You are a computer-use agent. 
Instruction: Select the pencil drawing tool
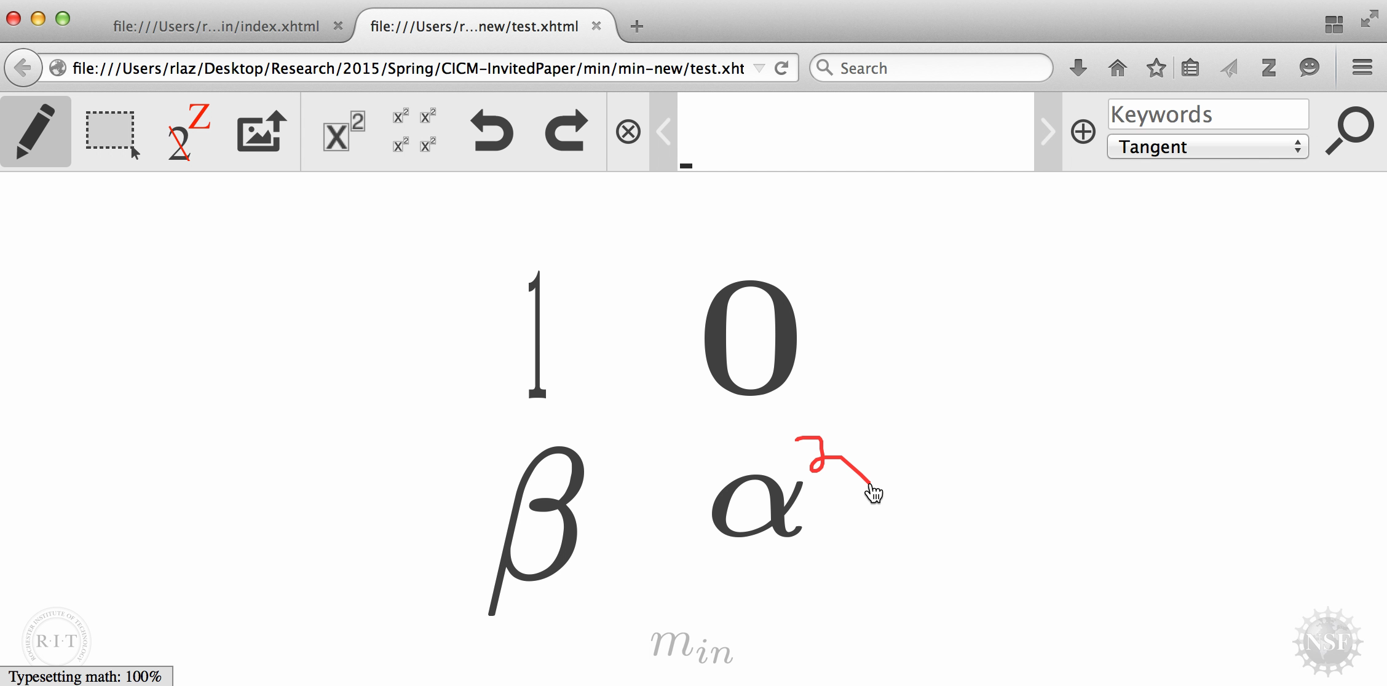click(36, 132)
